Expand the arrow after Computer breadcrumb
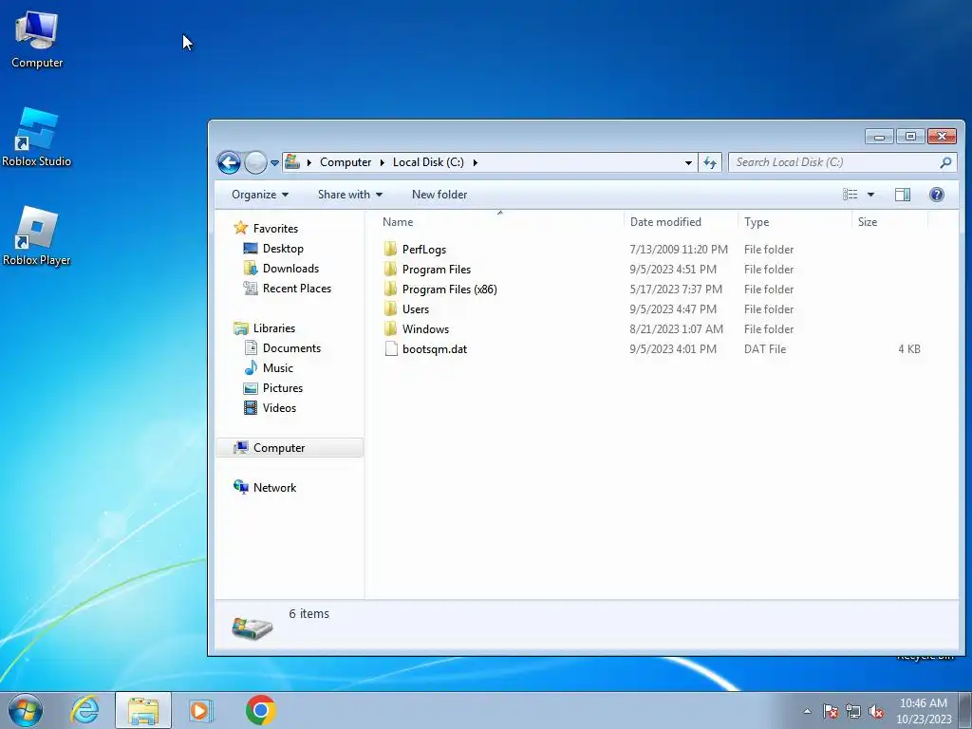The height and width of the screenshot is (729, 972). pyautogui.click(x=383, y=162)
